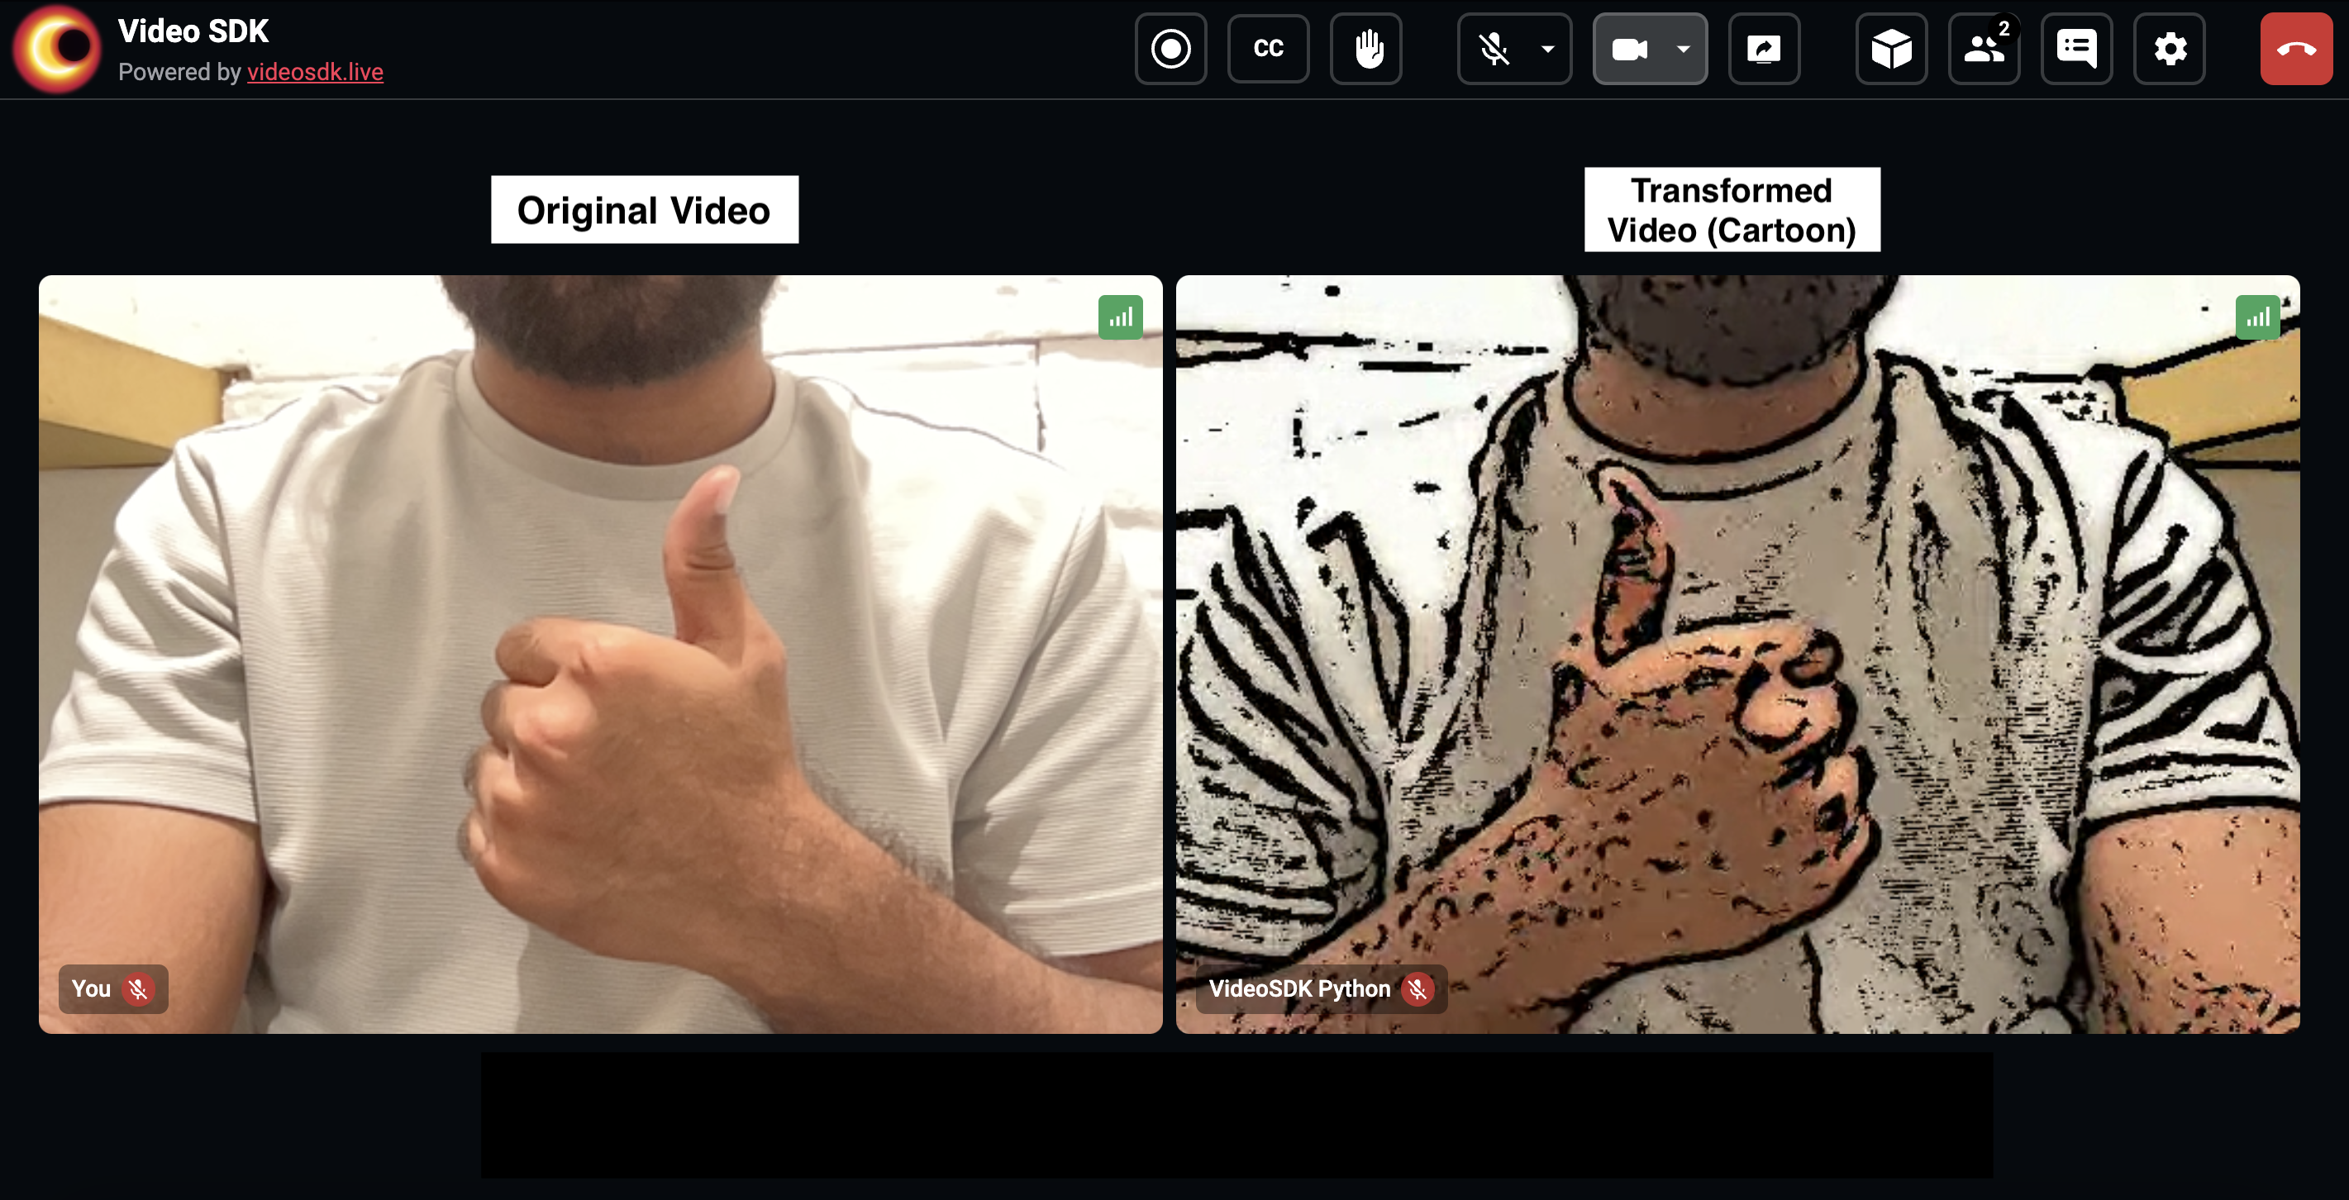Open the videosdk.live link
The height and width of the screenshot is (1200, 2349).
(315, 71)
